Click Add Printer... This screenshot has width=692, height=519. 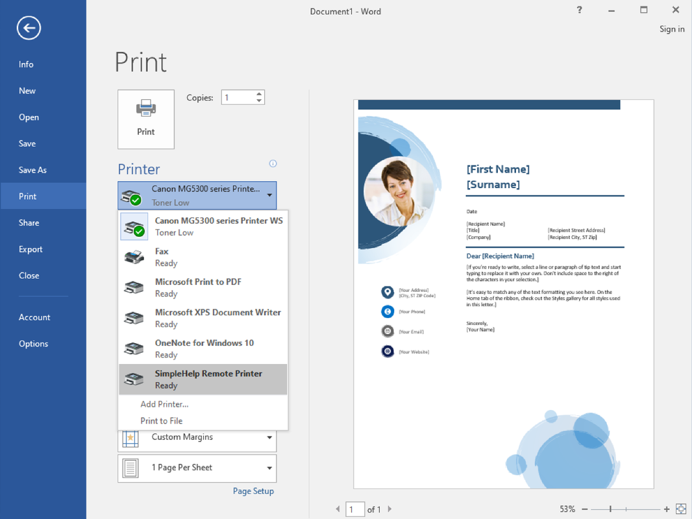[x=164, y=404]
